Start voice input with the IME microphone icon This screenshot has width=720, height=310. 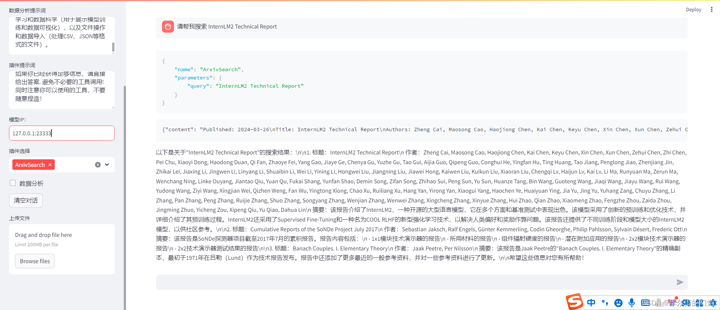tap(632, 303)
